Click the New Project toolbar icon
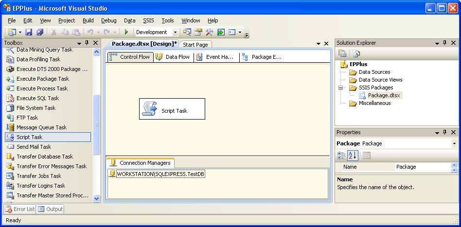Viewport: 461px width, 227px height. [12, 32]
